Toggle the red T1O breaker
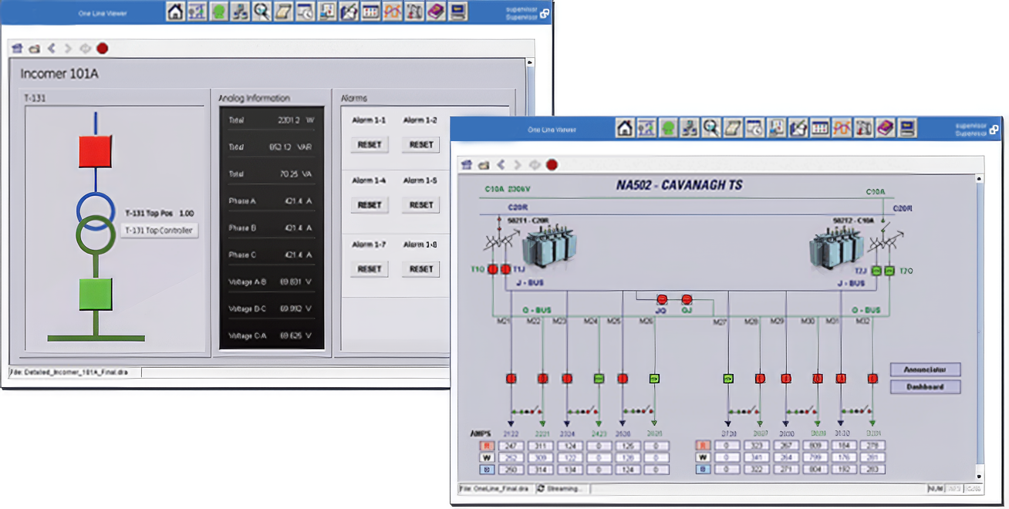 (x=491, y=270)
